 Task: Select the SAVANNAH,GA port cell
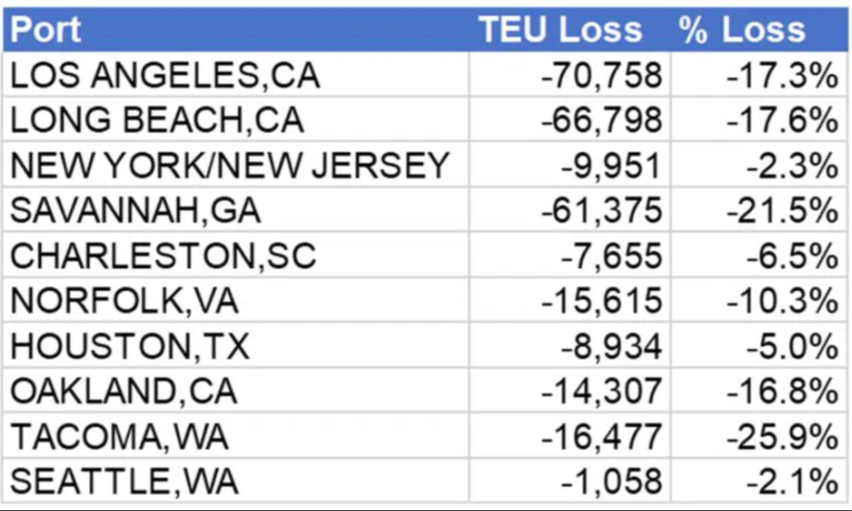click(x=136, y=211)
